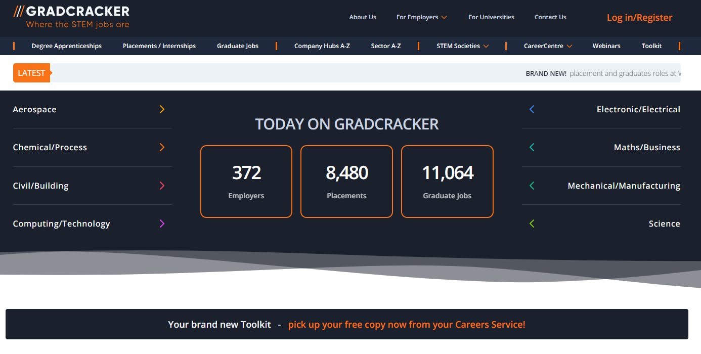Screen dimensions: 701x354
Task: Click the lime arrow beside Science
Action: click(532, 224)
